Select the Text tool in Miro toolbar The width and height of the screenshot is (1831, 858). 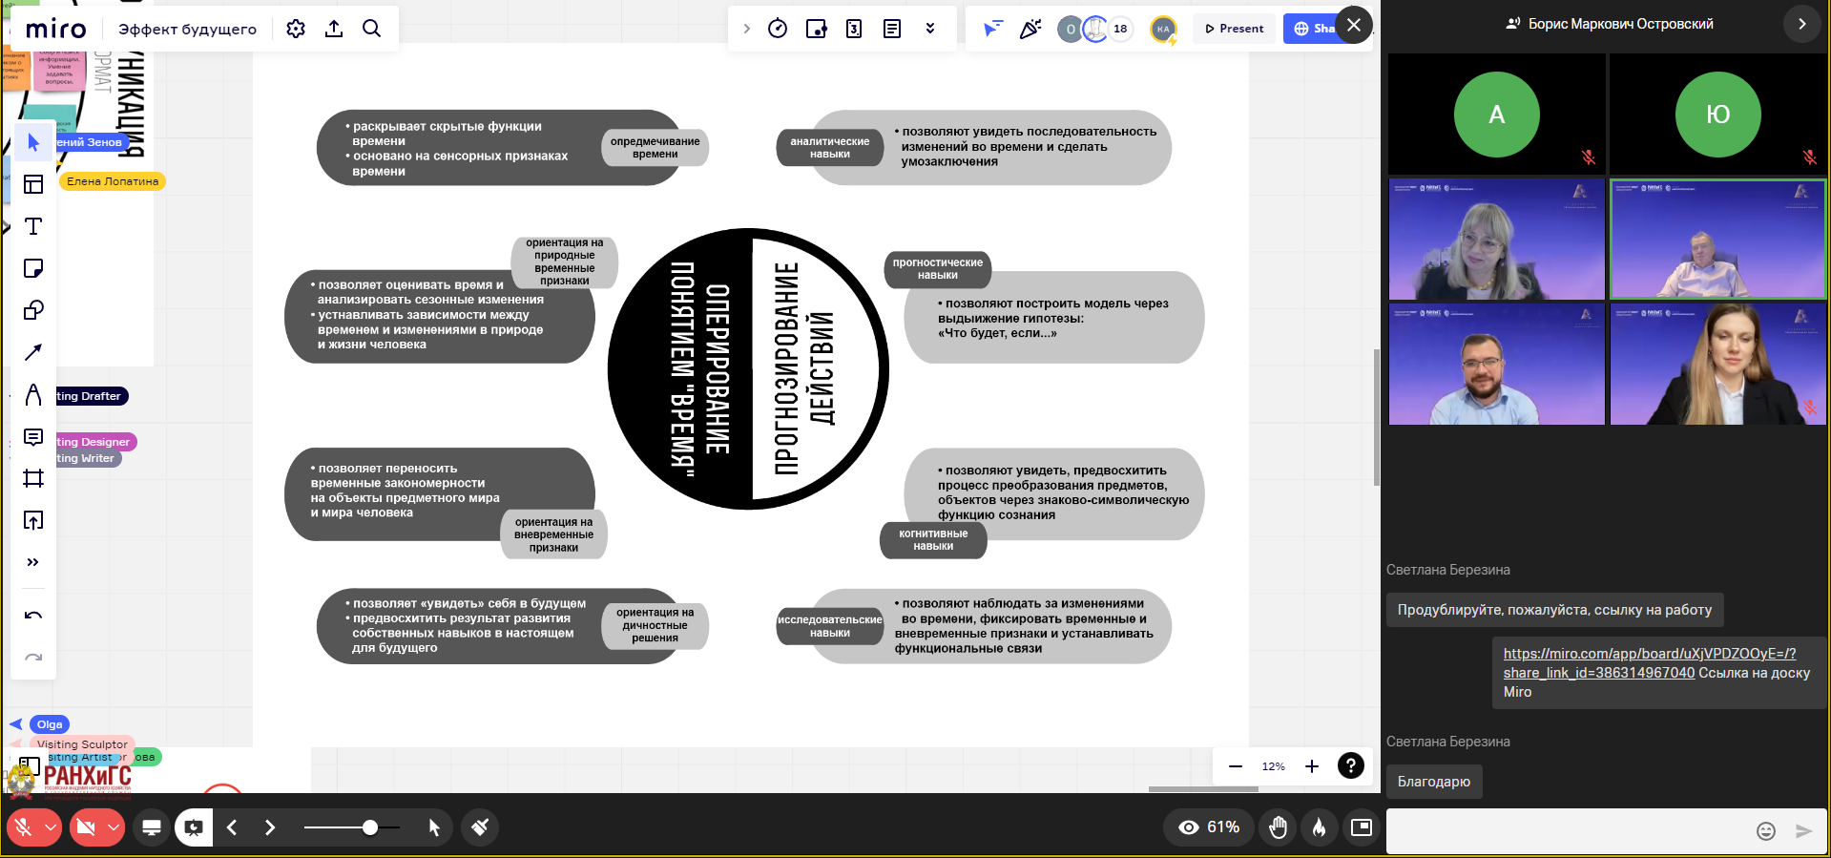[33, 226]
